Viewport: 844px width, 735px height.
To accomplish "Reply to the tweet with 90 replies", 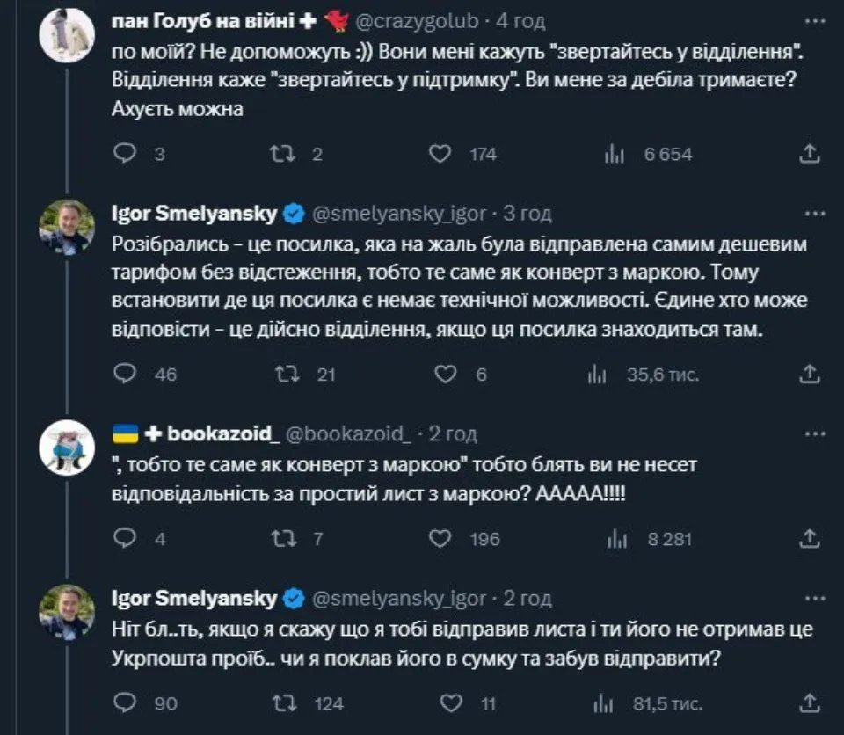I will pyautogui.click(x=127, y=703).
